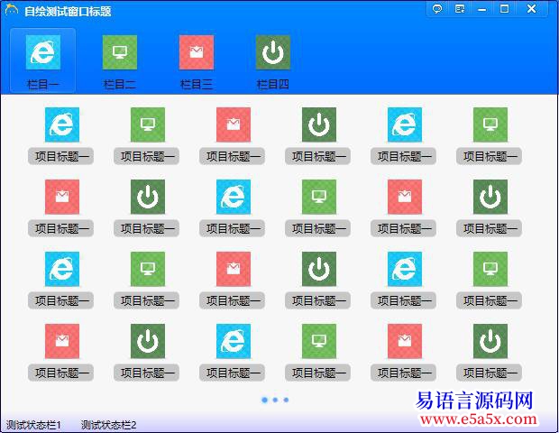Screen dimensions: 559x433
Task: Minimize the 自绘测试窗口标题 window
Action: pyautogui.click(x=482, y=9)
